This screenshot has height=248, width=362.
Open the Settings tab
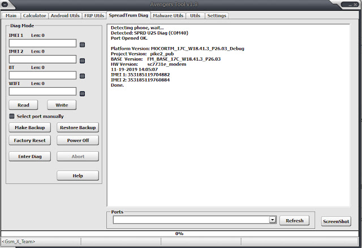pyautogui.click(x=217, y=16)
